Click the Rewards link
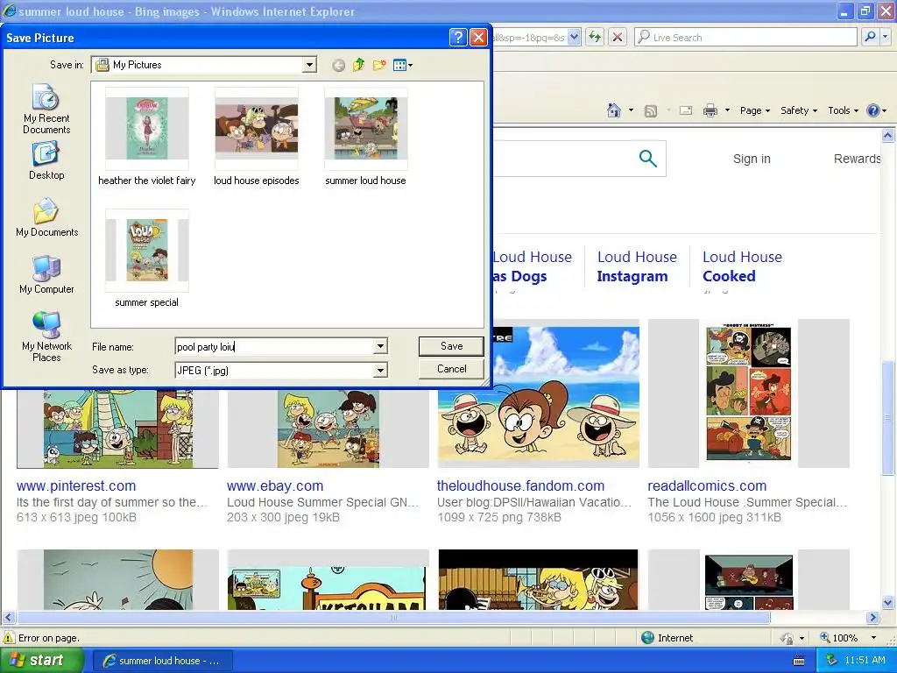The image size is (897, 673). (857, 159)
